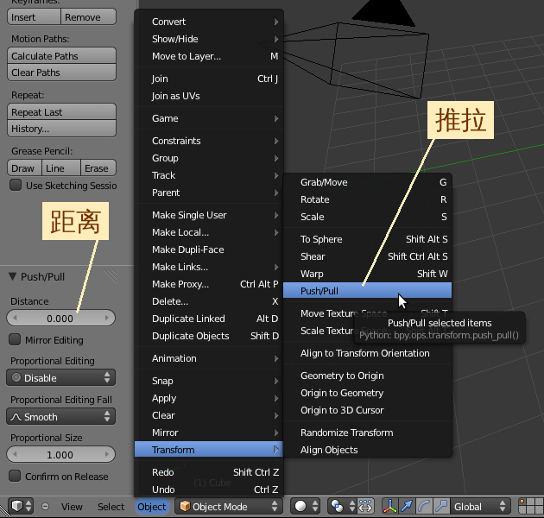
Task: Select Grab/Move from Transform submenu
Action: coord(367,182)
